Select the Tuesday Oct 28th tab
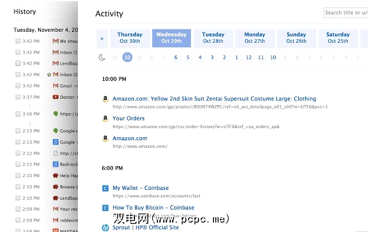Screen dimensions: 368x232 click(213, 38)
